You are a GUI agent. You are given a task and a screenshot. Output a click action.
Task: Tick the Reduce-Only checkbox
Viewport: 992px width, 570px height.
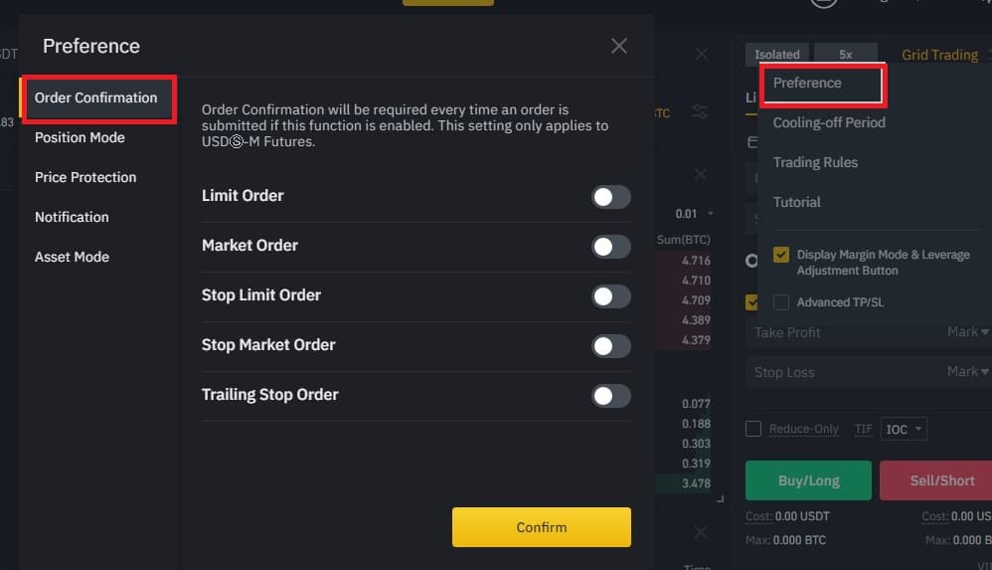click(x=753, y=429)
